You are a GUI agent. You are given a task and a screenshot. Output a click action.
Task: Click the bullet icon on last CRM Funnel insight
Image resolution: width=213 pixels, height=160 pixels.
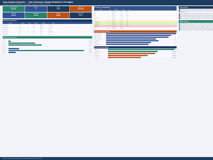pyautogui.click(x=180, y=29)
